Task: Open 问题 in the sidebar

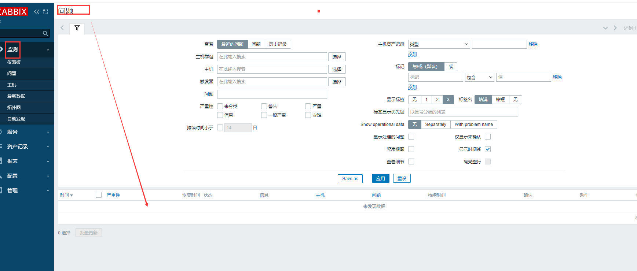Action: tap(12, 74)
